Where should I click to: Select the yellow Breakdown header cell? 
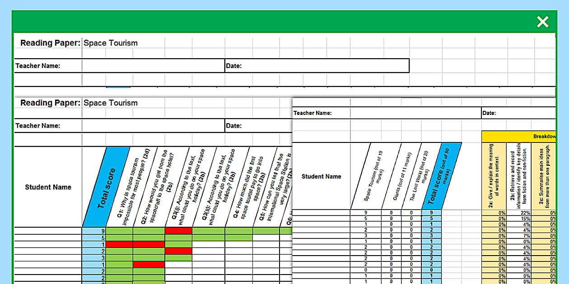point(518,137)
